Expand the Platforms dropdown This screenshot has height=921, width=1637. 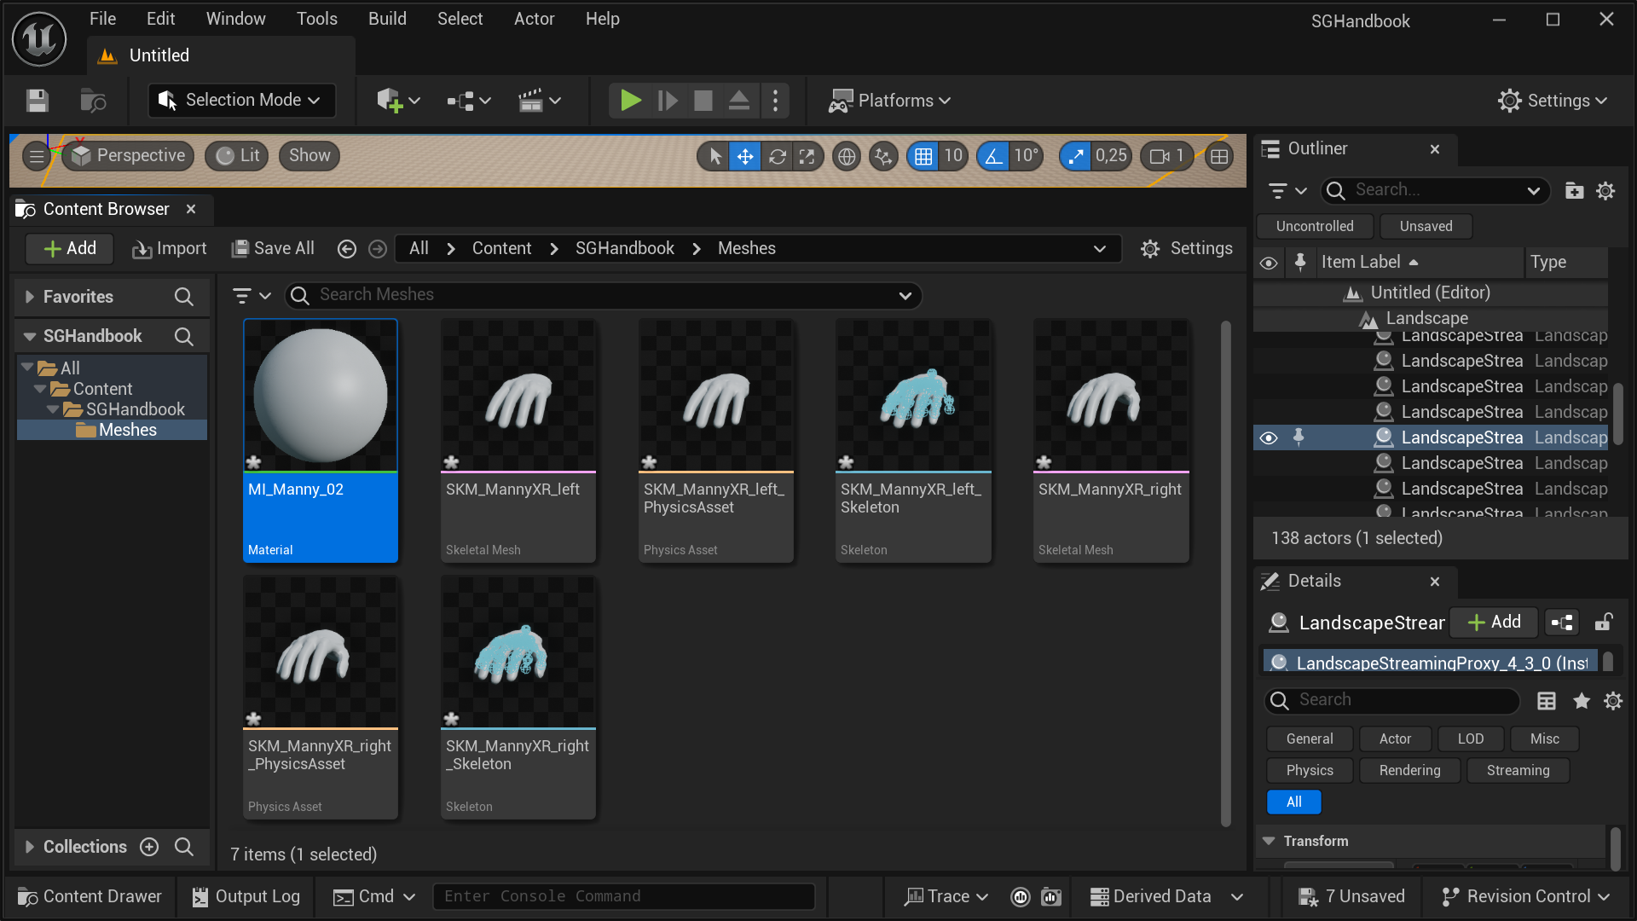[x=889, y=100]
